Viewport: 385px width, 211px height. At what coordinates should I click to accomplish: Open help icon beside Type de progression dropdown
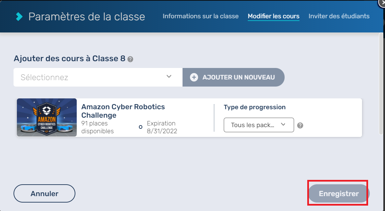(x=300, y=125)
